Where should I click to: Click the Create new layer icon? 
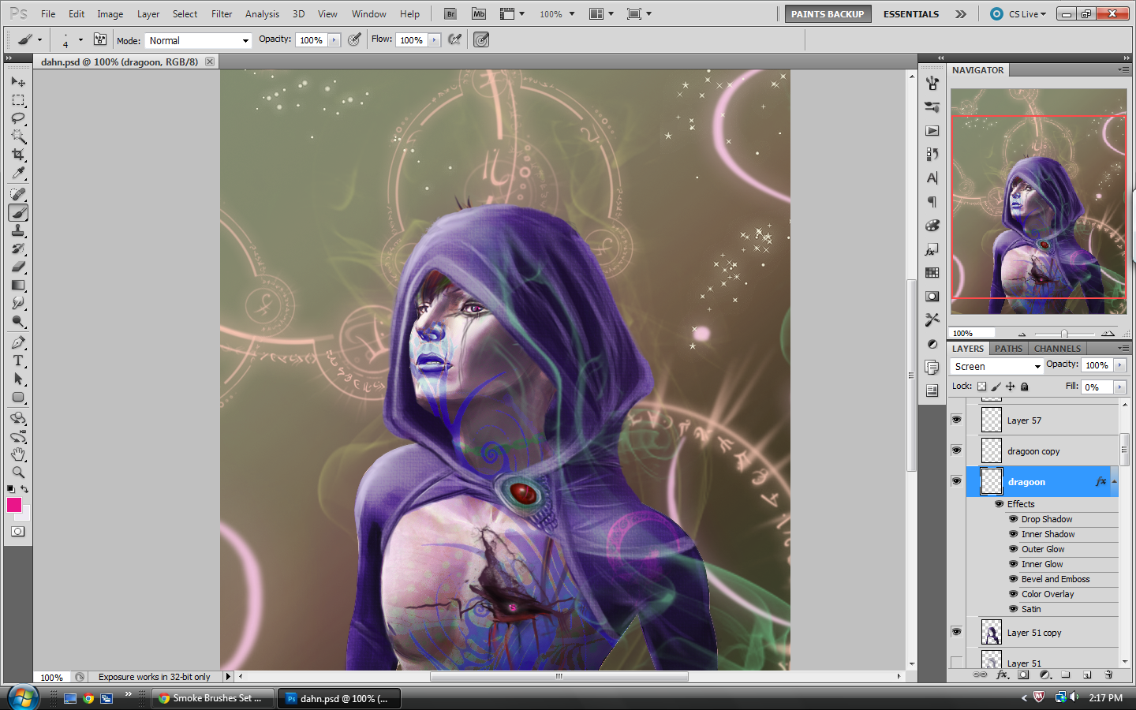[x=1087, y=675]
